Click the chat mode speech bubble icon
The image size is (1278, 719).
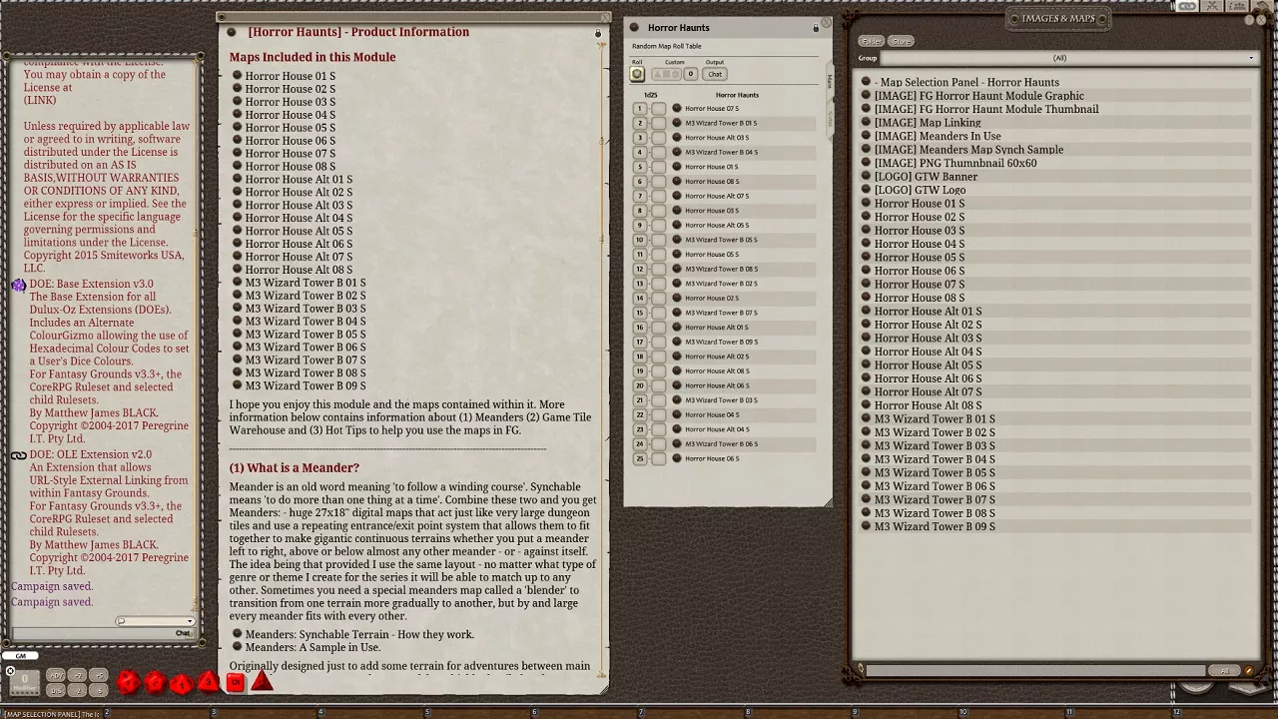click(121, 621)
